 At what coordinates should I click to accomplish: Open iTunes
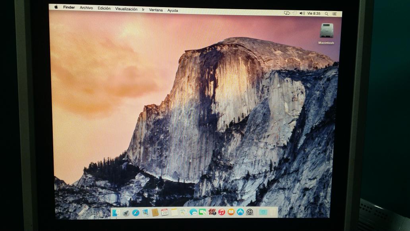[221, 214]
